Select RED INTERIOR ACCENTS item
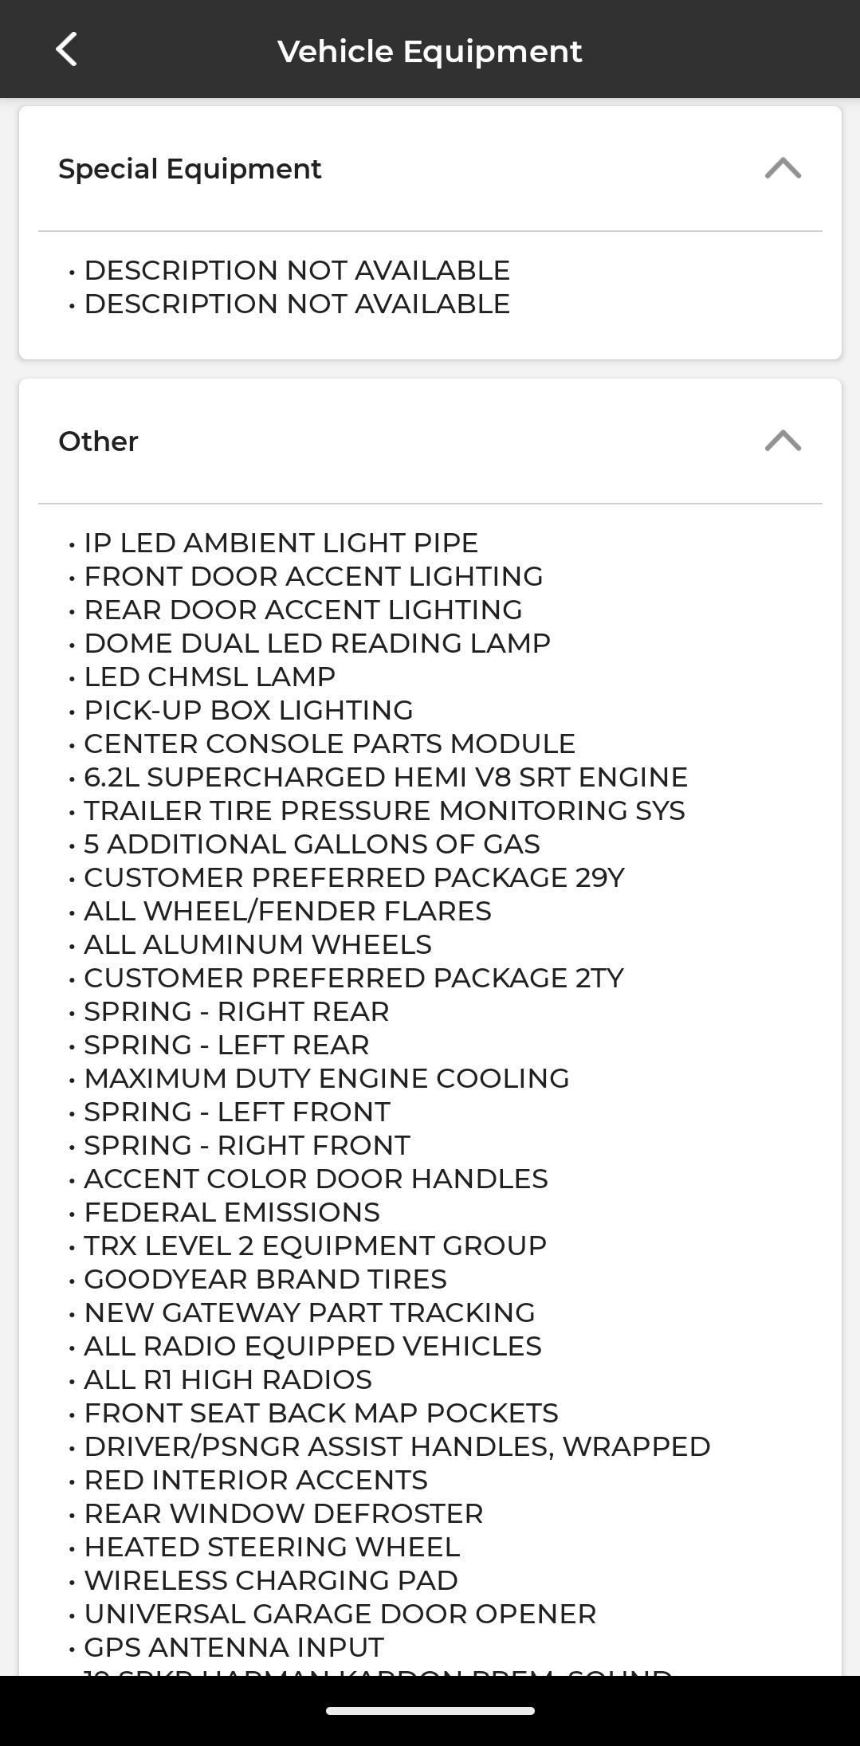This screenshot has height=1746, width=860. 256,1481
